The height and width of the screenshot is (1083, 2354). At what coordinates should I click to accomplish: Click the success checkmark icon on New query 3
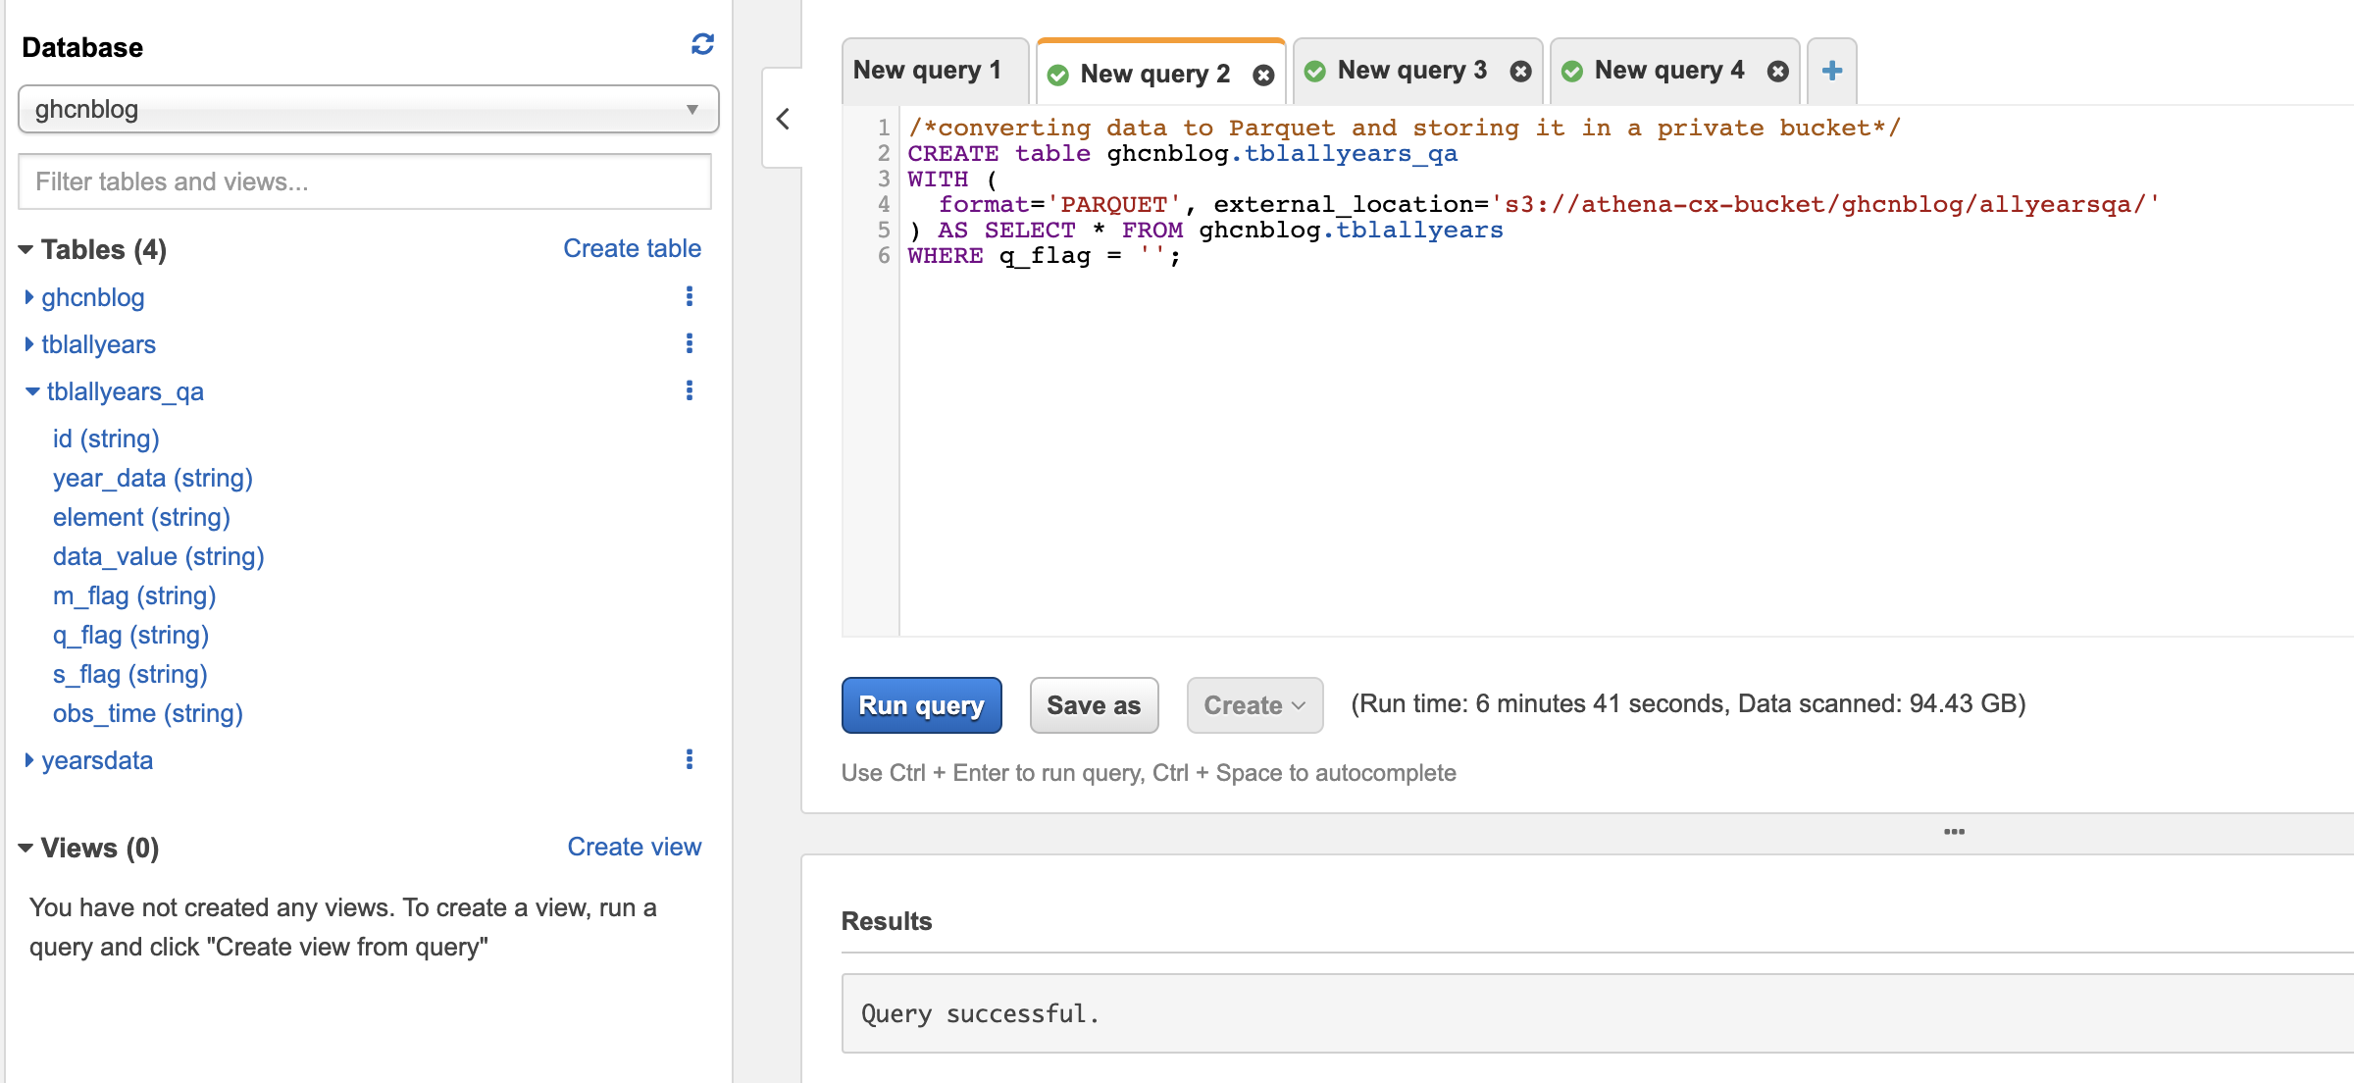click(1318, 71)
